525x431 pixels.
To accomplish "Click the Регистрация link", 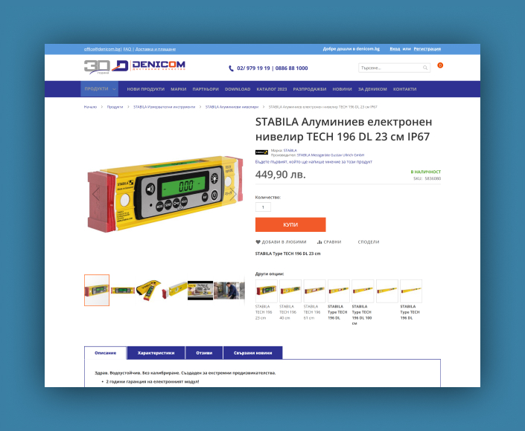I will click(x=427, y=49).
